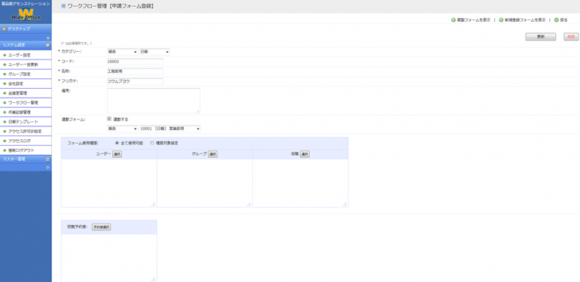
Task: Expand the マスター管理 sidebar section
Action: [x=47, y=159]
